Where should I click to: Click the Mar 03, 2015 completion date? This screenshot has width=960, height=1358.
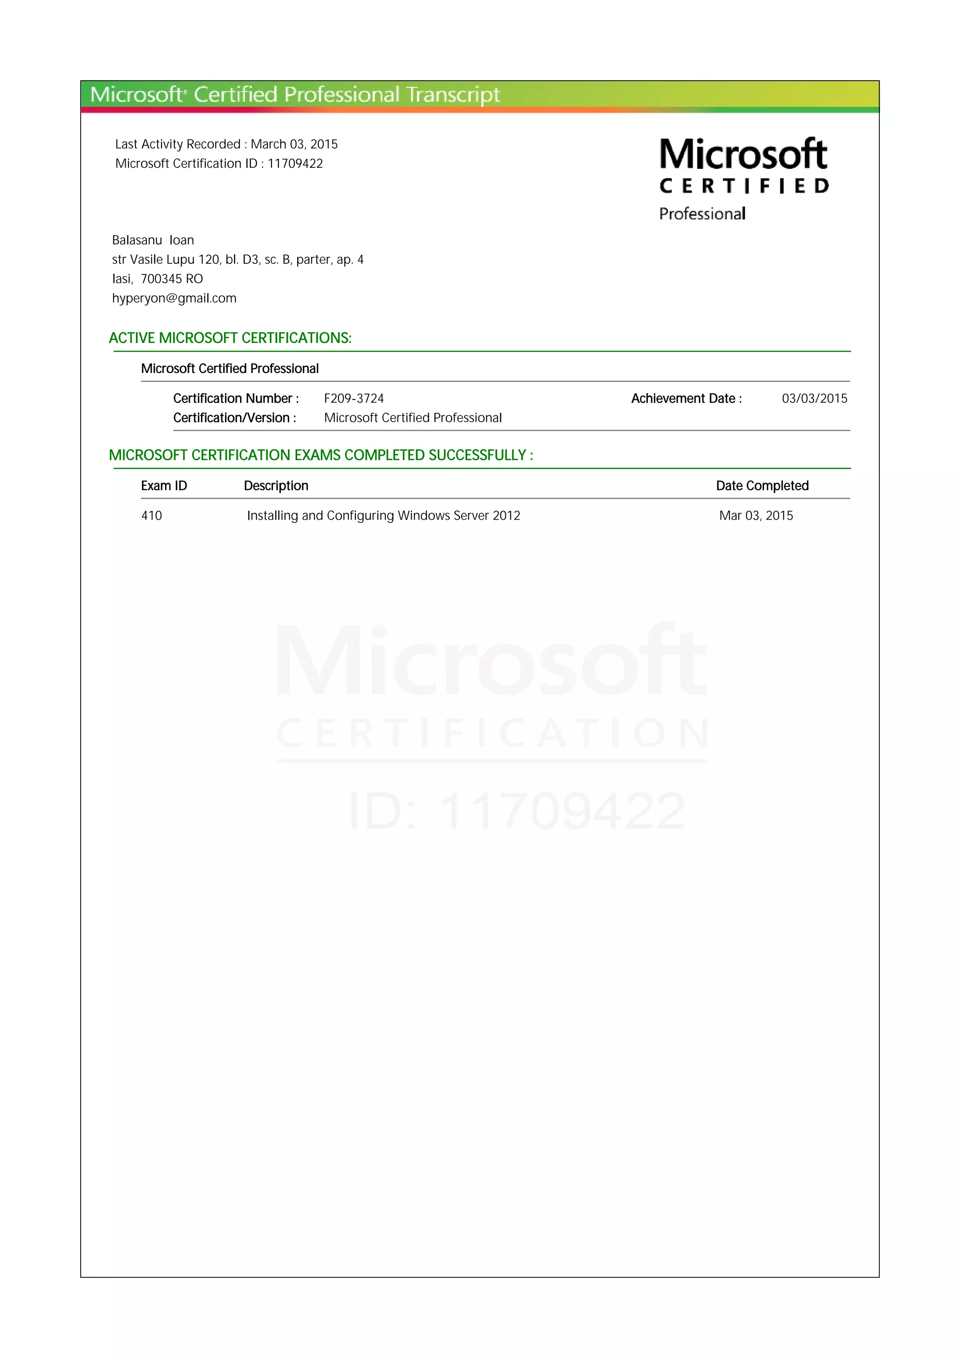point(755,516)
